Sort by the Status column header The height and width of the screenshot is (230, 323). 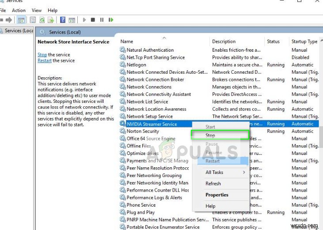(x=277, y=41)
